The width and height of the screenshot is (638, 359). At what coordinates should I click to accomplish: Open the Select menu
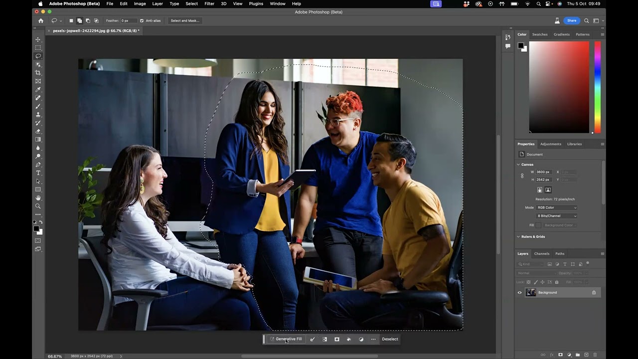point(191,3)
